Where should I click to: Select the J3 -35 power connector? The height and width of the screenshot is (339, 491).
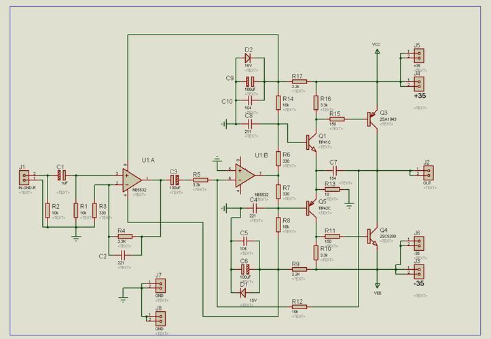(419, 271)
